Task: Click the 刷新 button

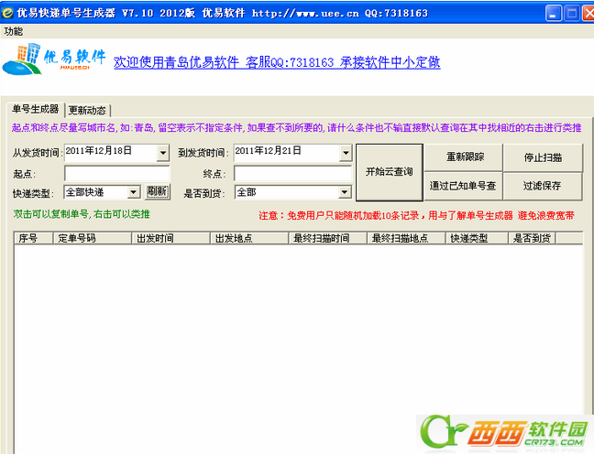Action: 158,192
